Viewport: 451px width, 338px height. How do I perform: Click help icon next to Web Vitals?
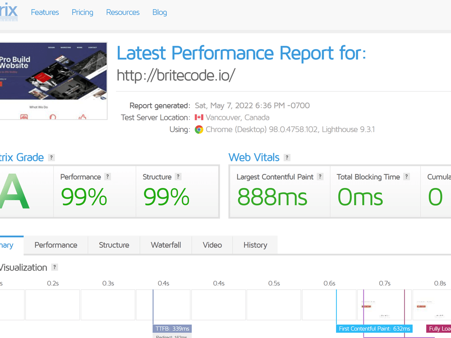(x=287, y=157)
